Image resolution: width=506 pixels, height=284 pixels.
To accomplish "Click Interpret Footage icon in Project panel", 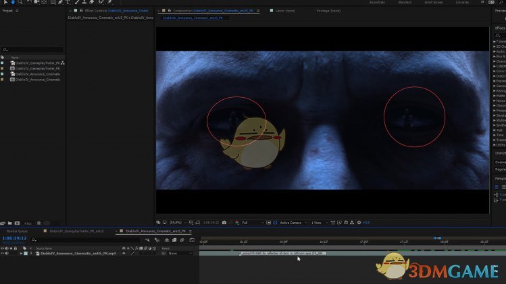I will click(x=3, y=223).
